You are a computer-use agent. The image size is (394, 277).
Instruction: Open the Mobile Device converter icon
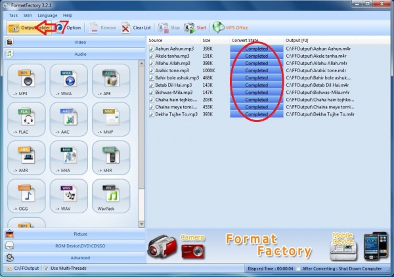(x=343, y=247)
